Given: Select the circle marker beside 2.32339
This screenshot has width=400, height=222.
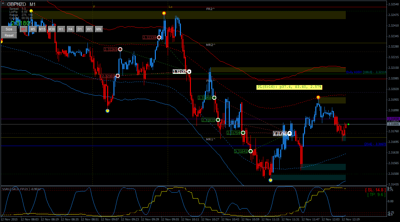Looking at the screenshot, I should 159,38.
